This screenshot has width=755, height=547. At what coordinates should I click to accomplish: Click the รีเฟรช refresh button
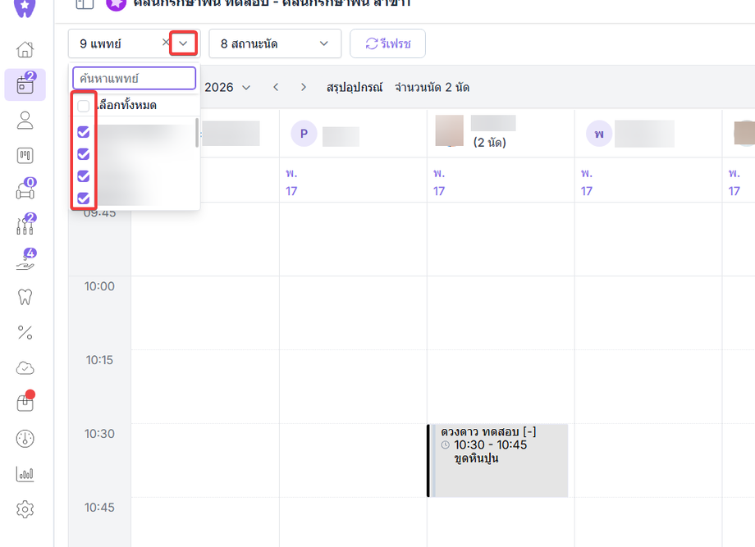[387, 43]
